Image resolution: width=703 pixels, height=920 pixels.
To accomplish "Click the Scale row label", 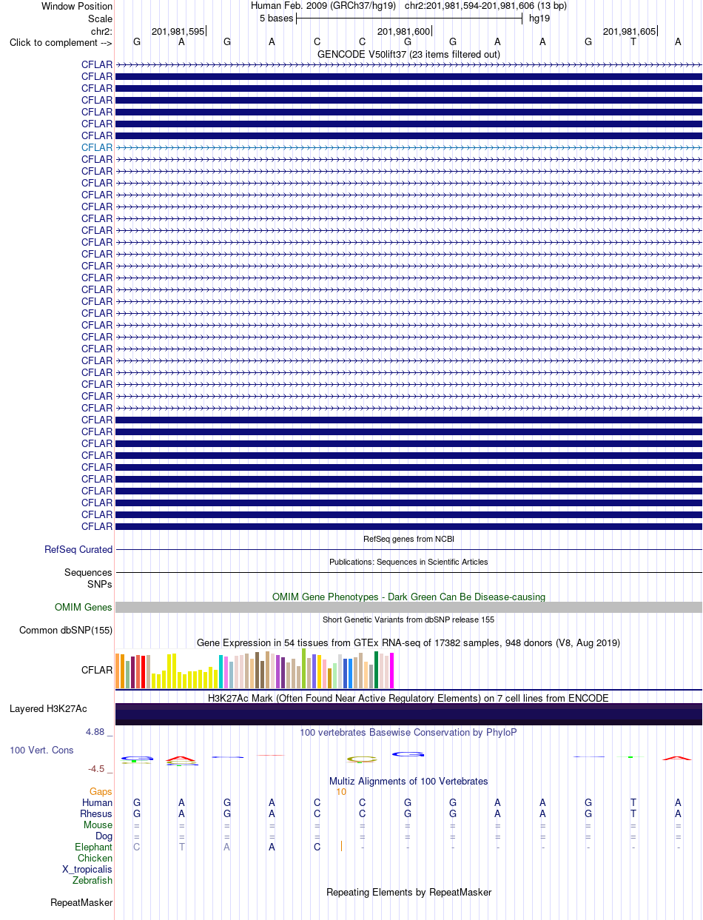I will [100, 19].
